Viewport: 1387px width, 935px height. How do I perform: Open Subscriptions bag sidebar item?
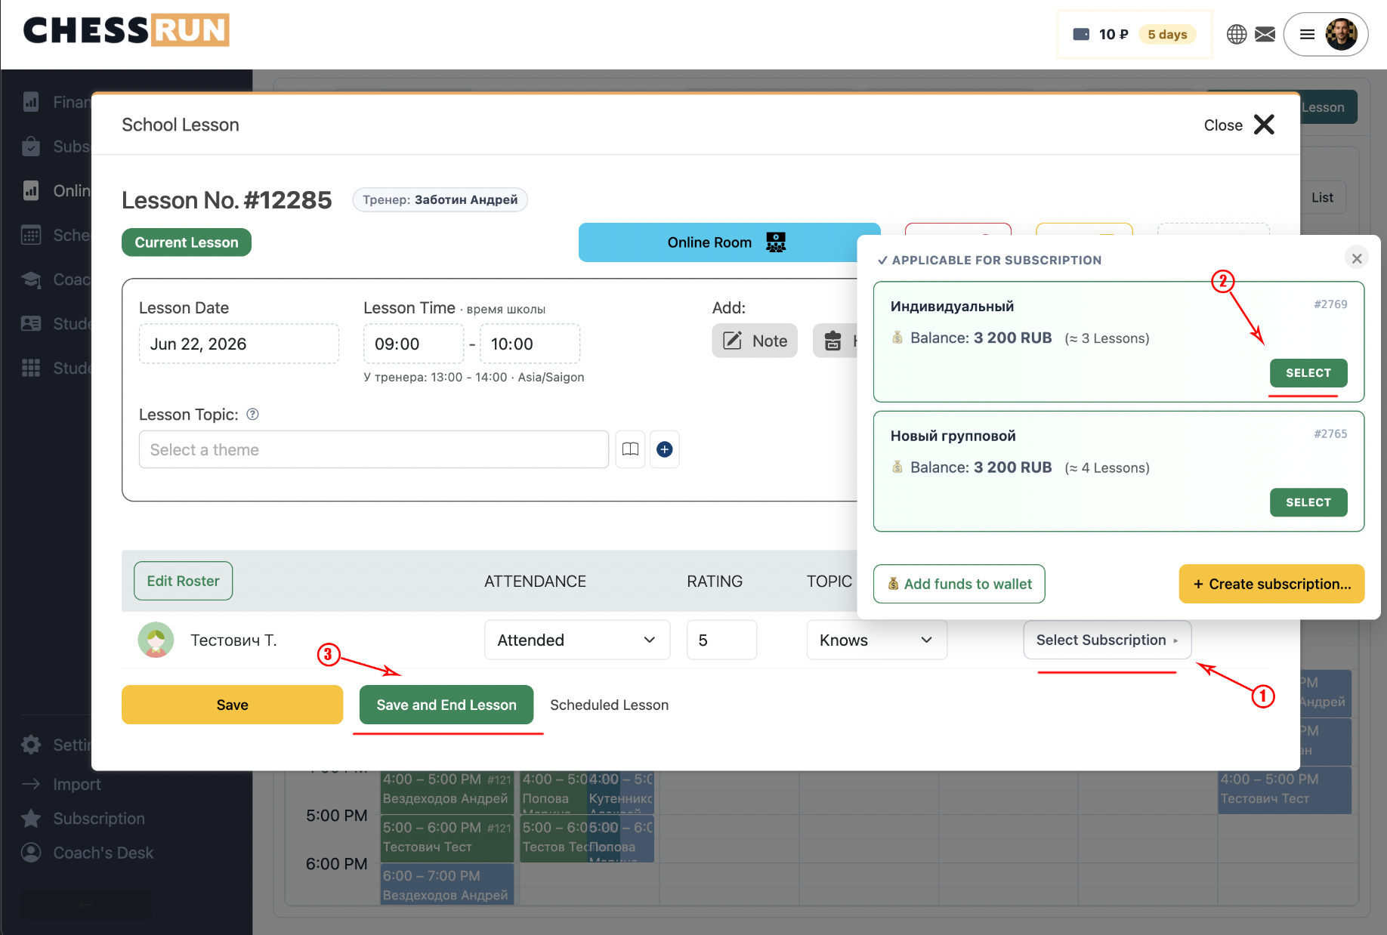[x=57, y=147]
